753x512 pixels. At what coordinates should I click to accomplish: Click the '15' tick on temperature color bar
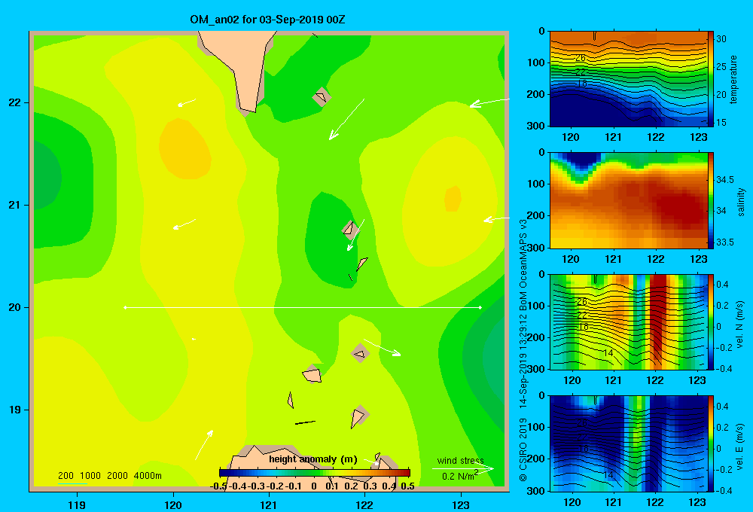point(721,123)
